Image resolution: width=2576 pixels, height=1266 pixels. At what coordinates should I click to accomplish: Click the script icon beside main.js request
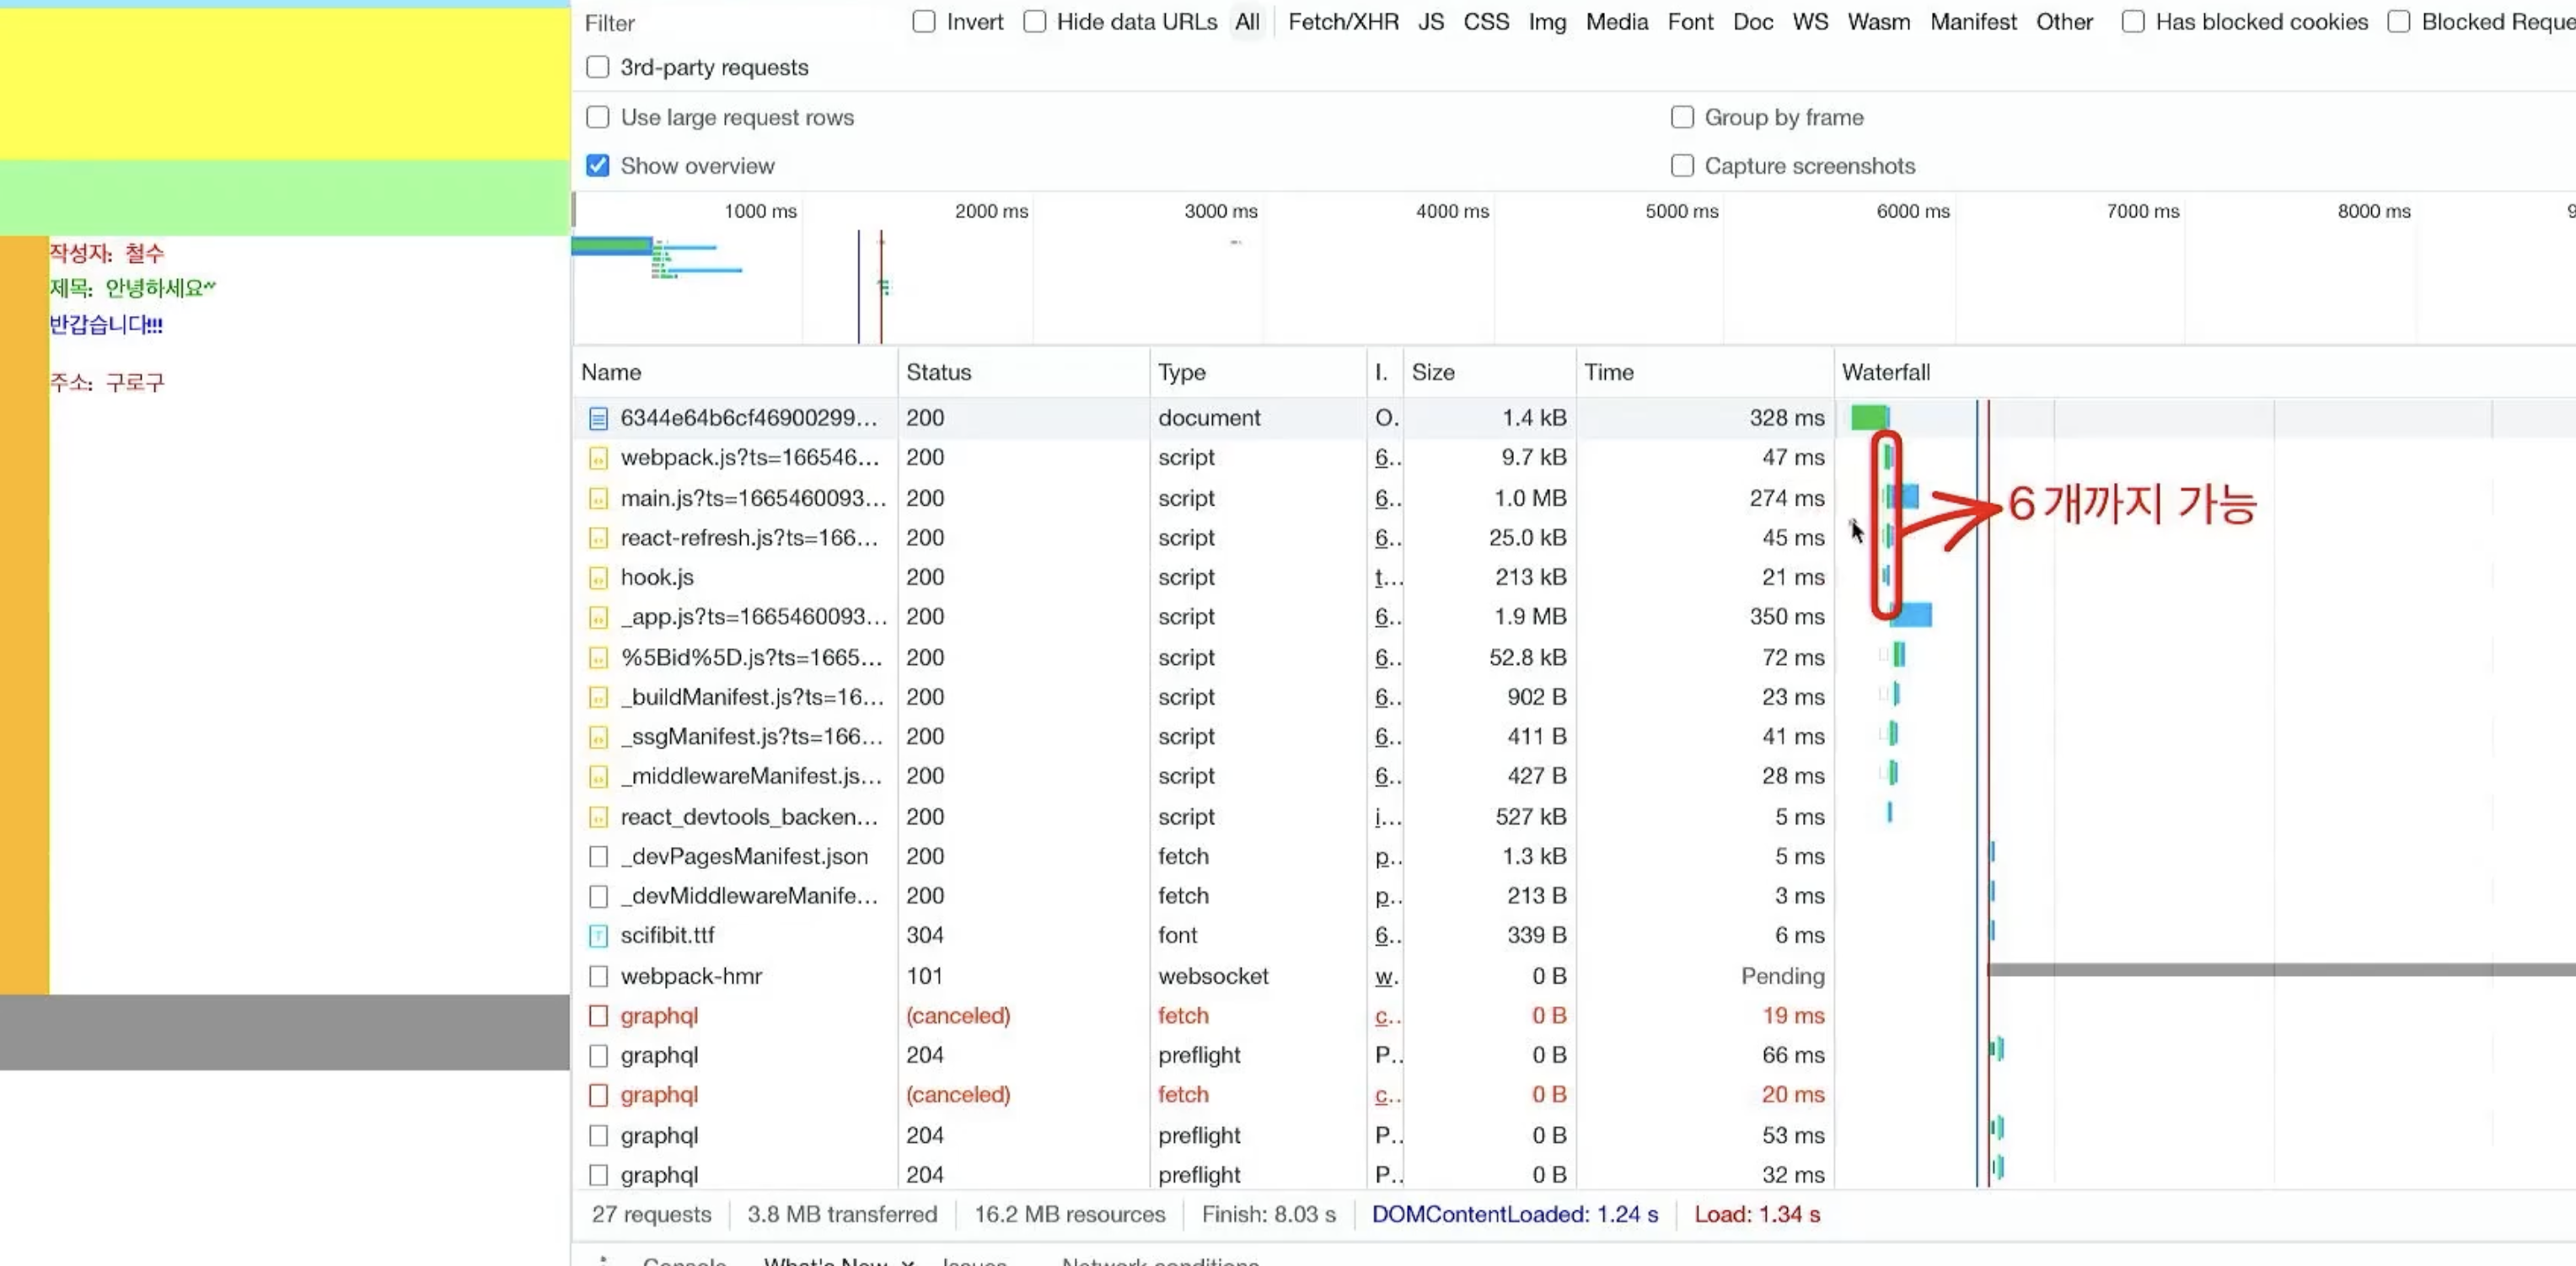(x=598, y=498)
